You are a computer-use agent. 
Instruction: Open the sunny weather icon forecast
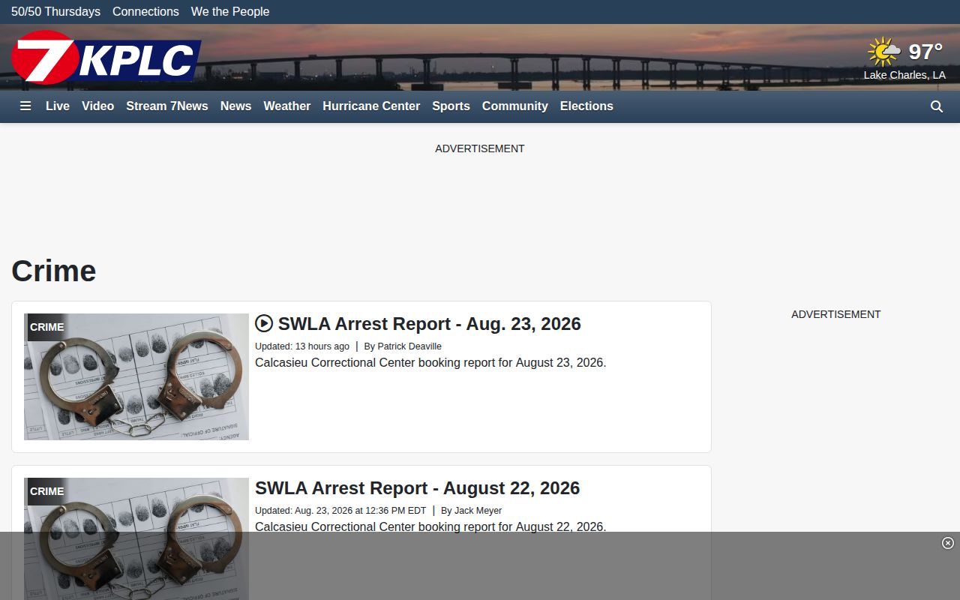(884, 52)
